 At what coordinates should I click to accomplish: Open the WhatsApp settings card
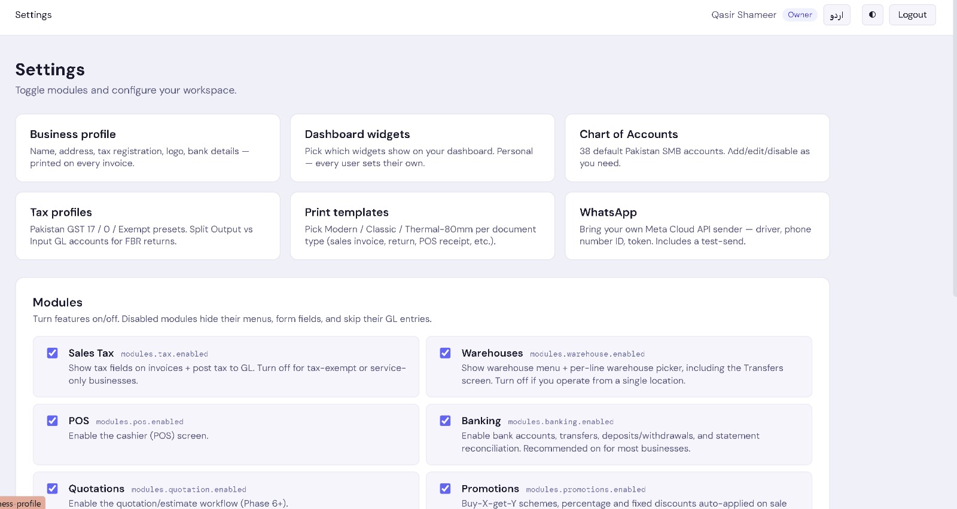[x=697, y=226]
